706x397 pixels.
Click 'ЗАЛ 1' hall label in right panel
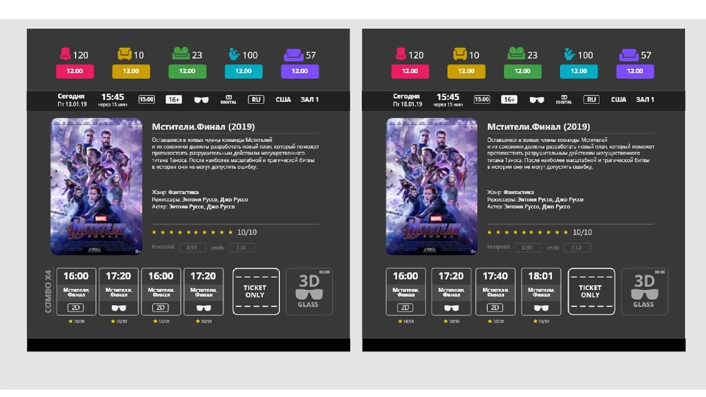pyautogui.click(x=645, y=100)
